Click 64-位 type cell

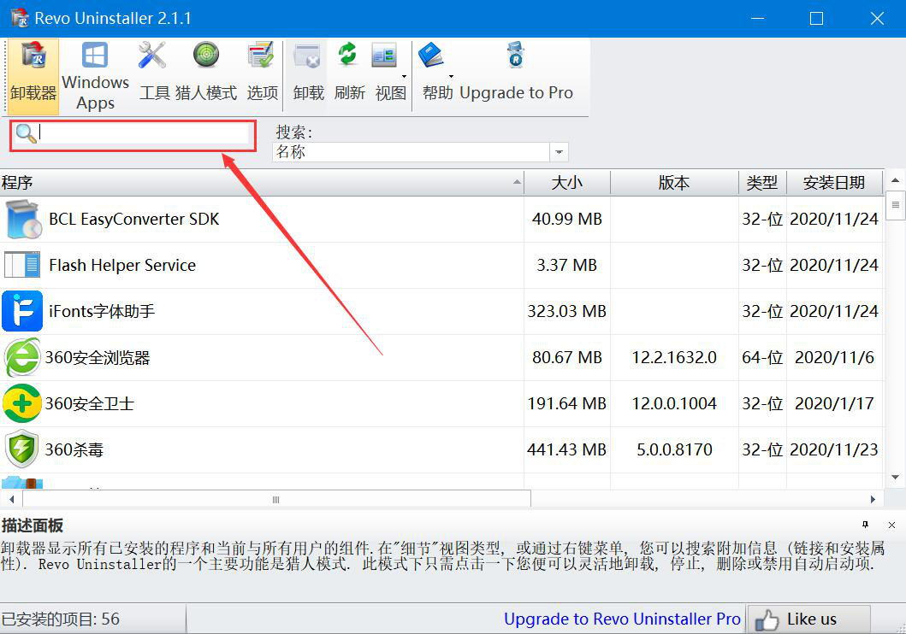(762, 358)
